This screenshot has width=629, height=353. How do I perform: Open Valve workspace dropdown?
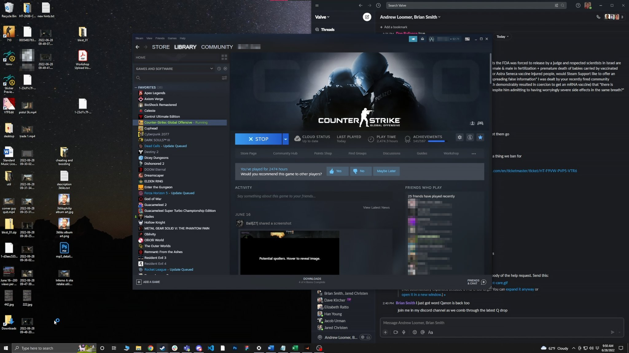tap(322, 17)
